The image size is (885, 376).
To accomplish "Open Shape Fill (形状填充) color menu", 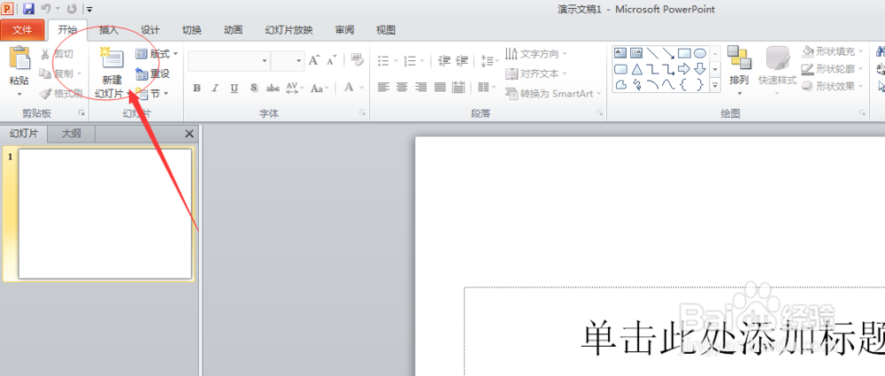I will (x=833, y=51).
